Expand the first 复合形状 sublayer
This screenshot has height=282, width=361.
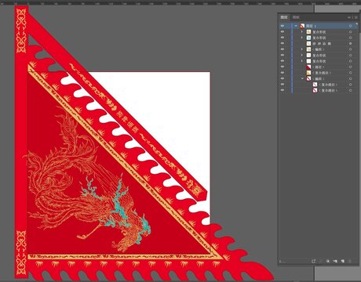[x=302, y=32]
